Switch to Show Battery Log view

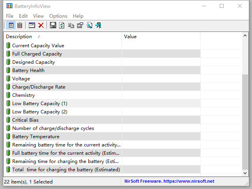(x=19, y=26)
